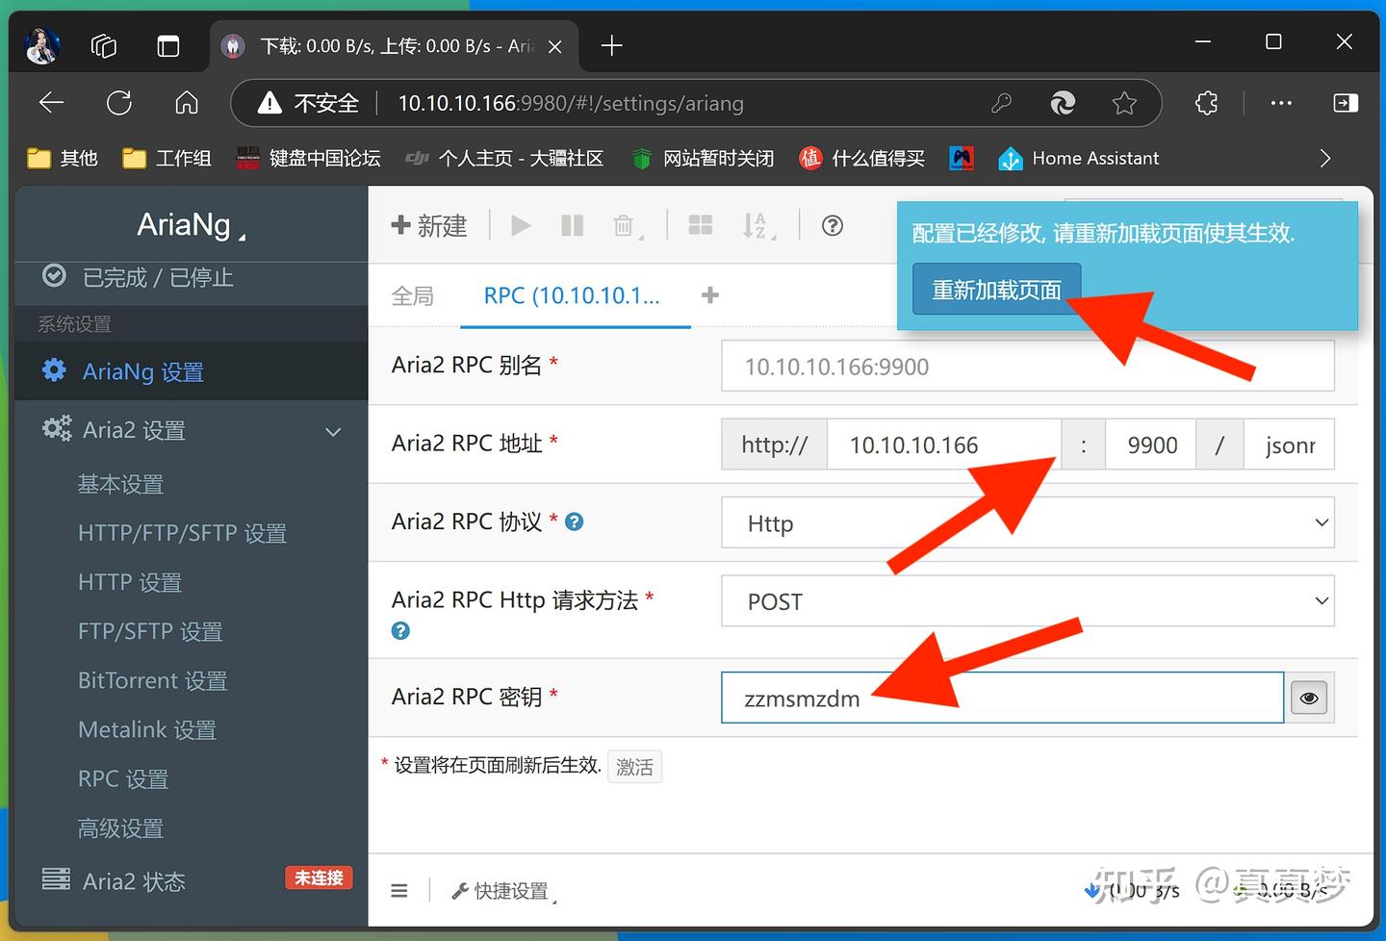Viewport: 1386px width, 941px height.
Task: Start downloads with the play icon
Action: click(x=520, y=225)
